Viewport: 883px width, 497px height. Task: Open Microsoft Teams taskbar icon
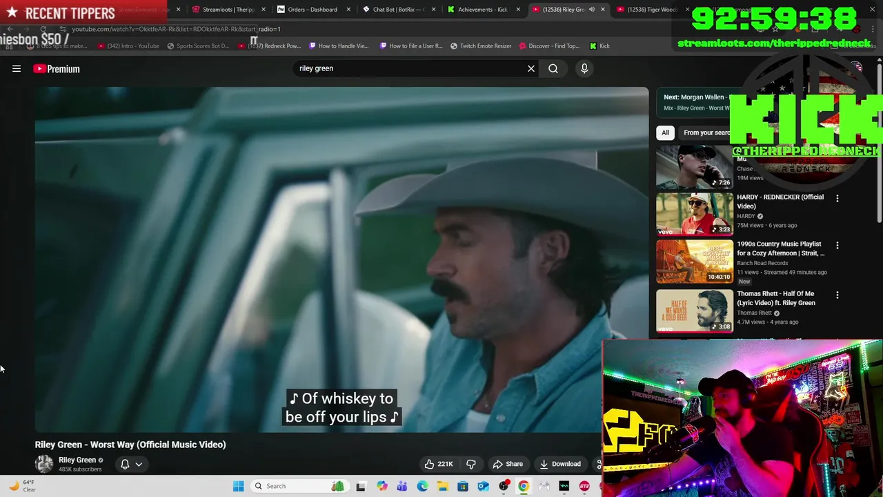402,486
